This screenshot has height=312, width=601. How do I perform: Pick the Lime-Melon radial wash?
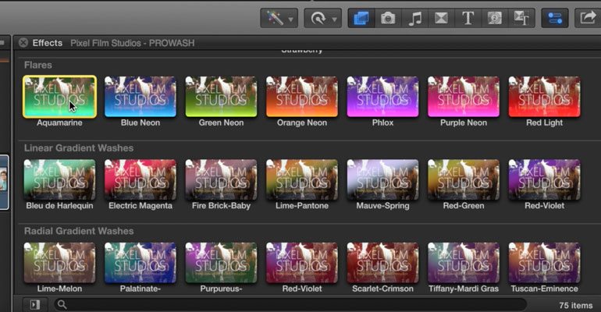point(59,263)
